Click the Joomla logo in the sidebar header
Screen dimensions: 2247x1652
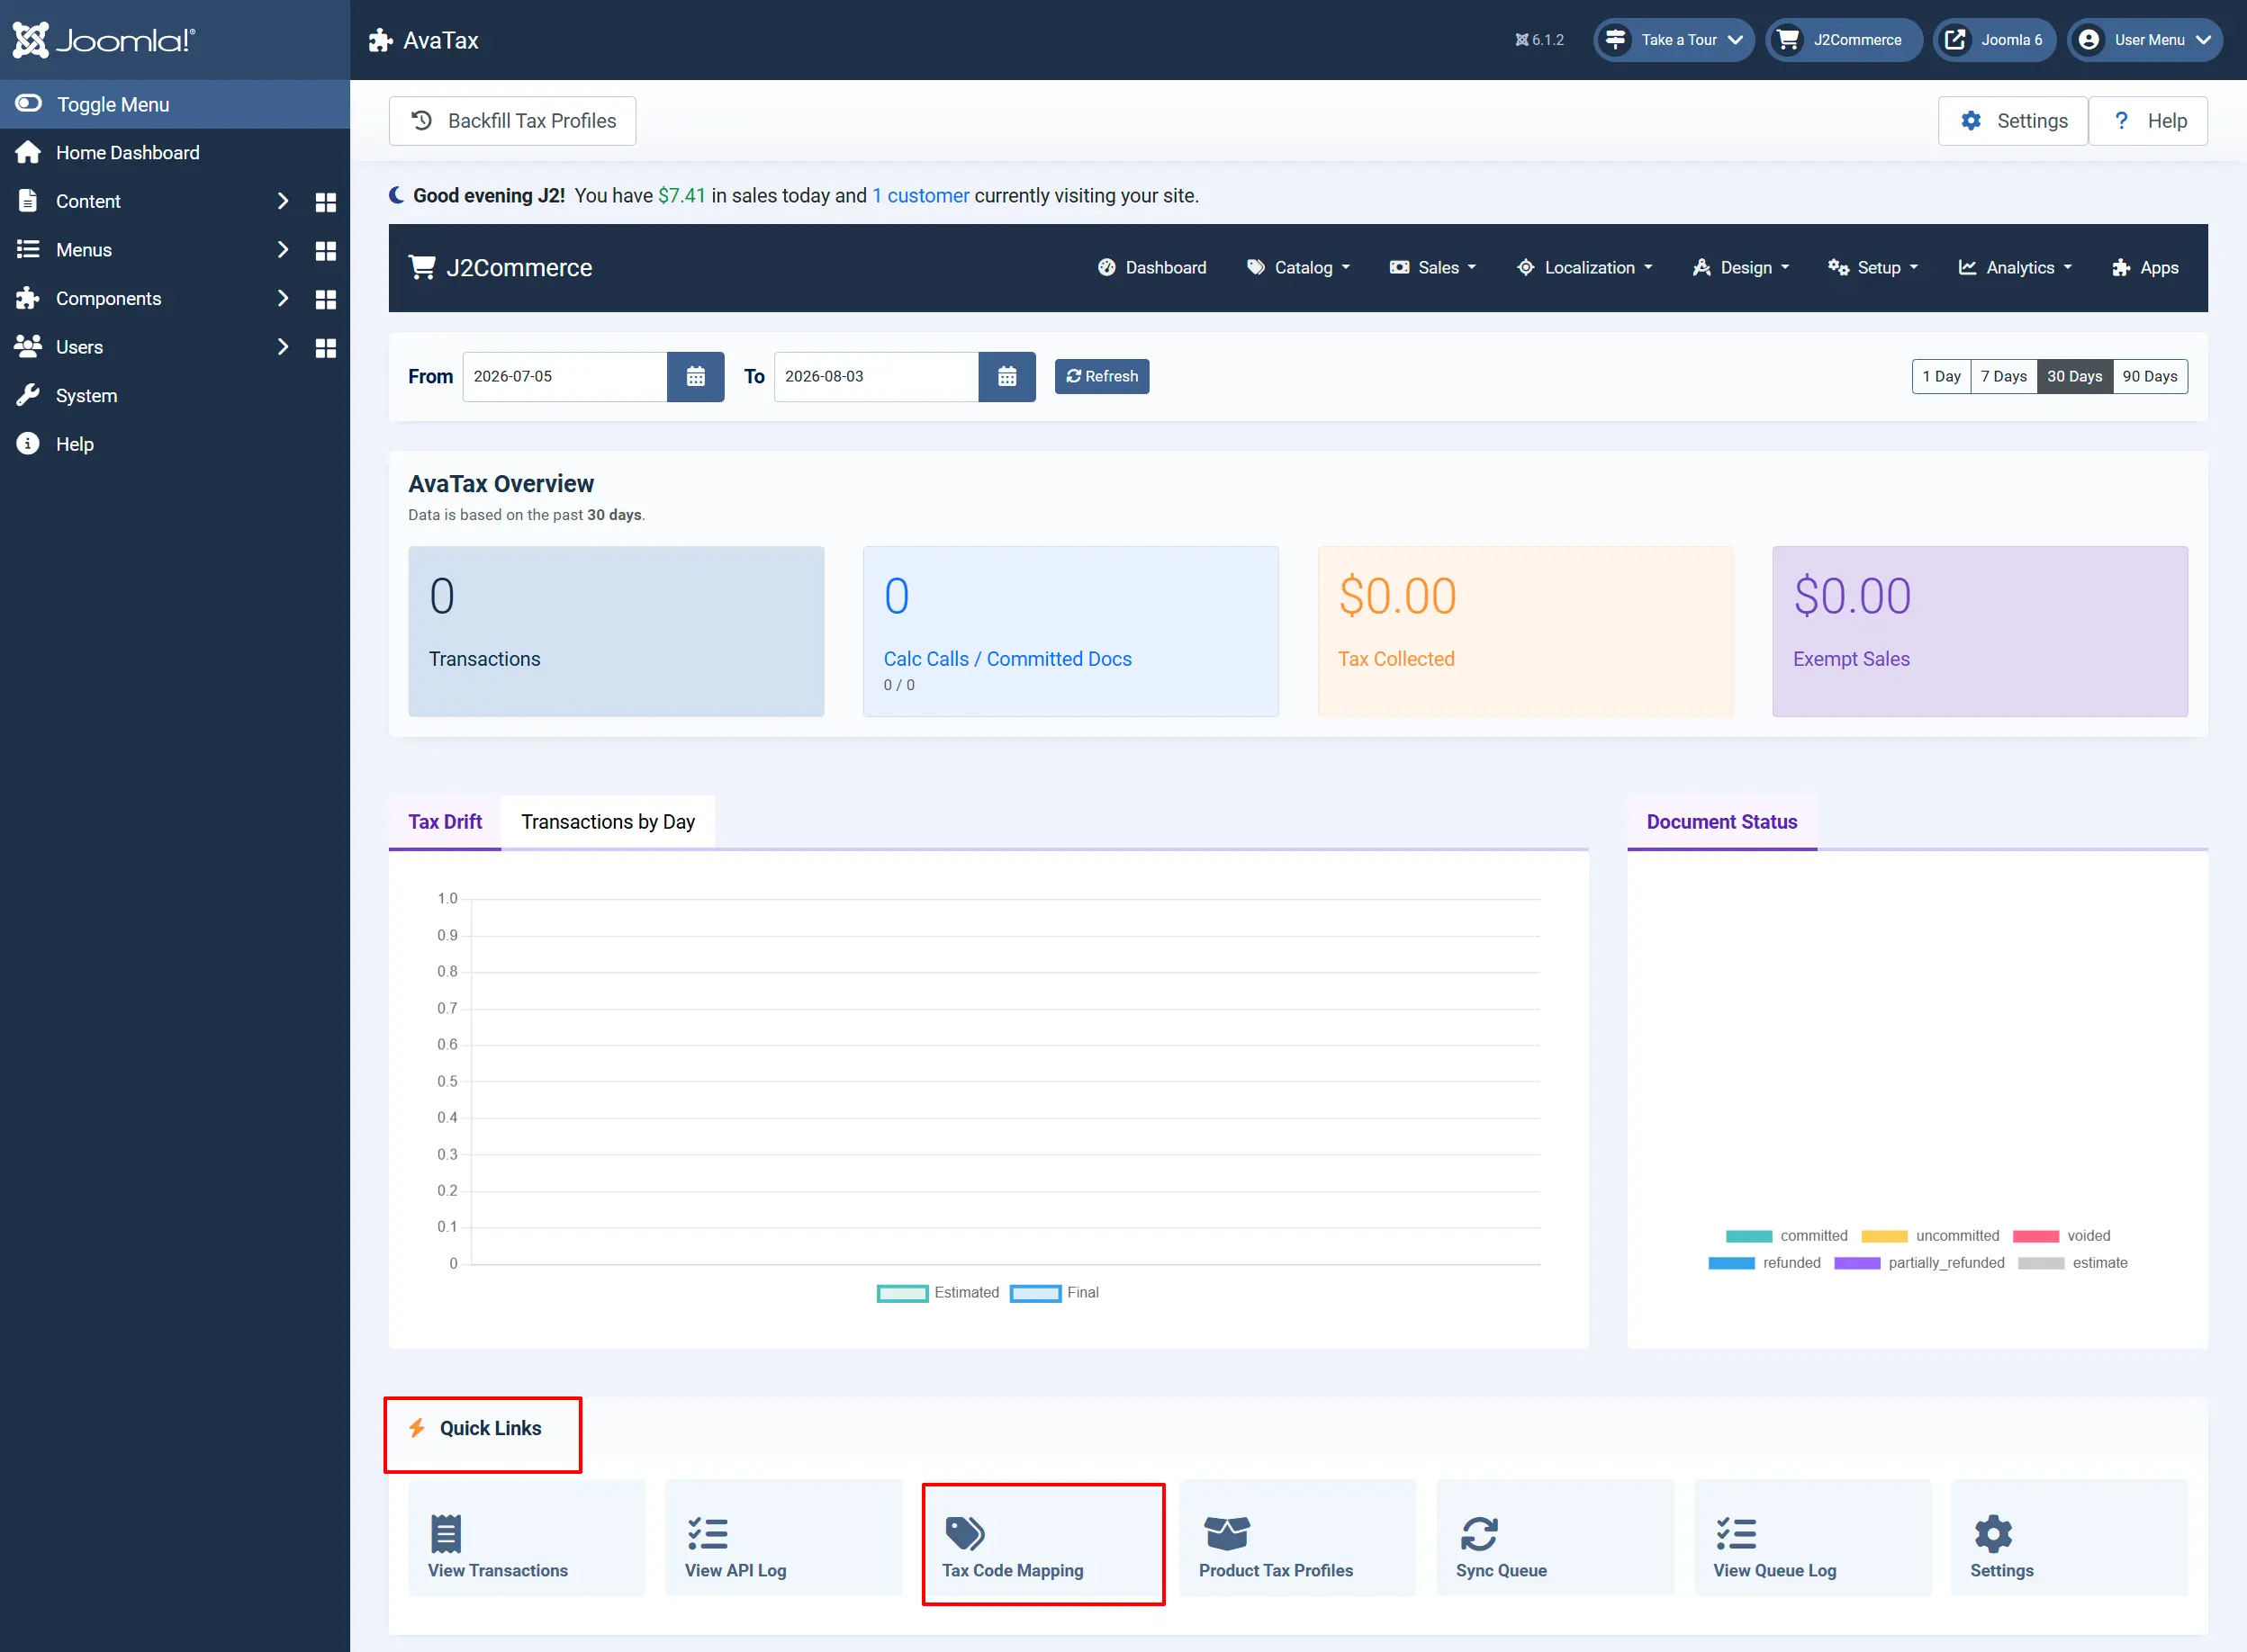(104, 40)
